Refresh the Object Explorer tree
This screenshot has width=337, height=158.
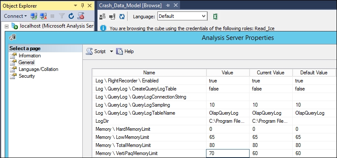[x=71, y=16]
